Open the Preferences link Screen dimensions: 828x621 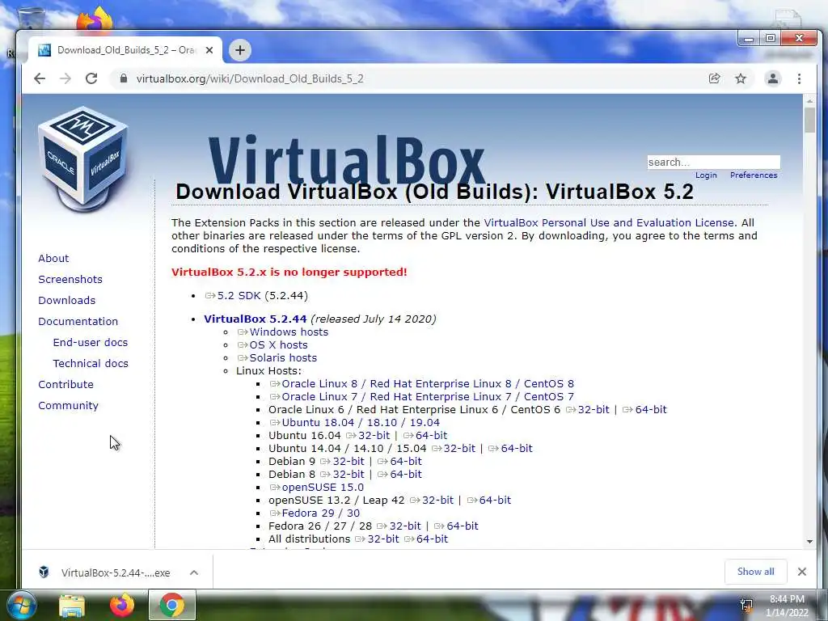coord(754,175)
